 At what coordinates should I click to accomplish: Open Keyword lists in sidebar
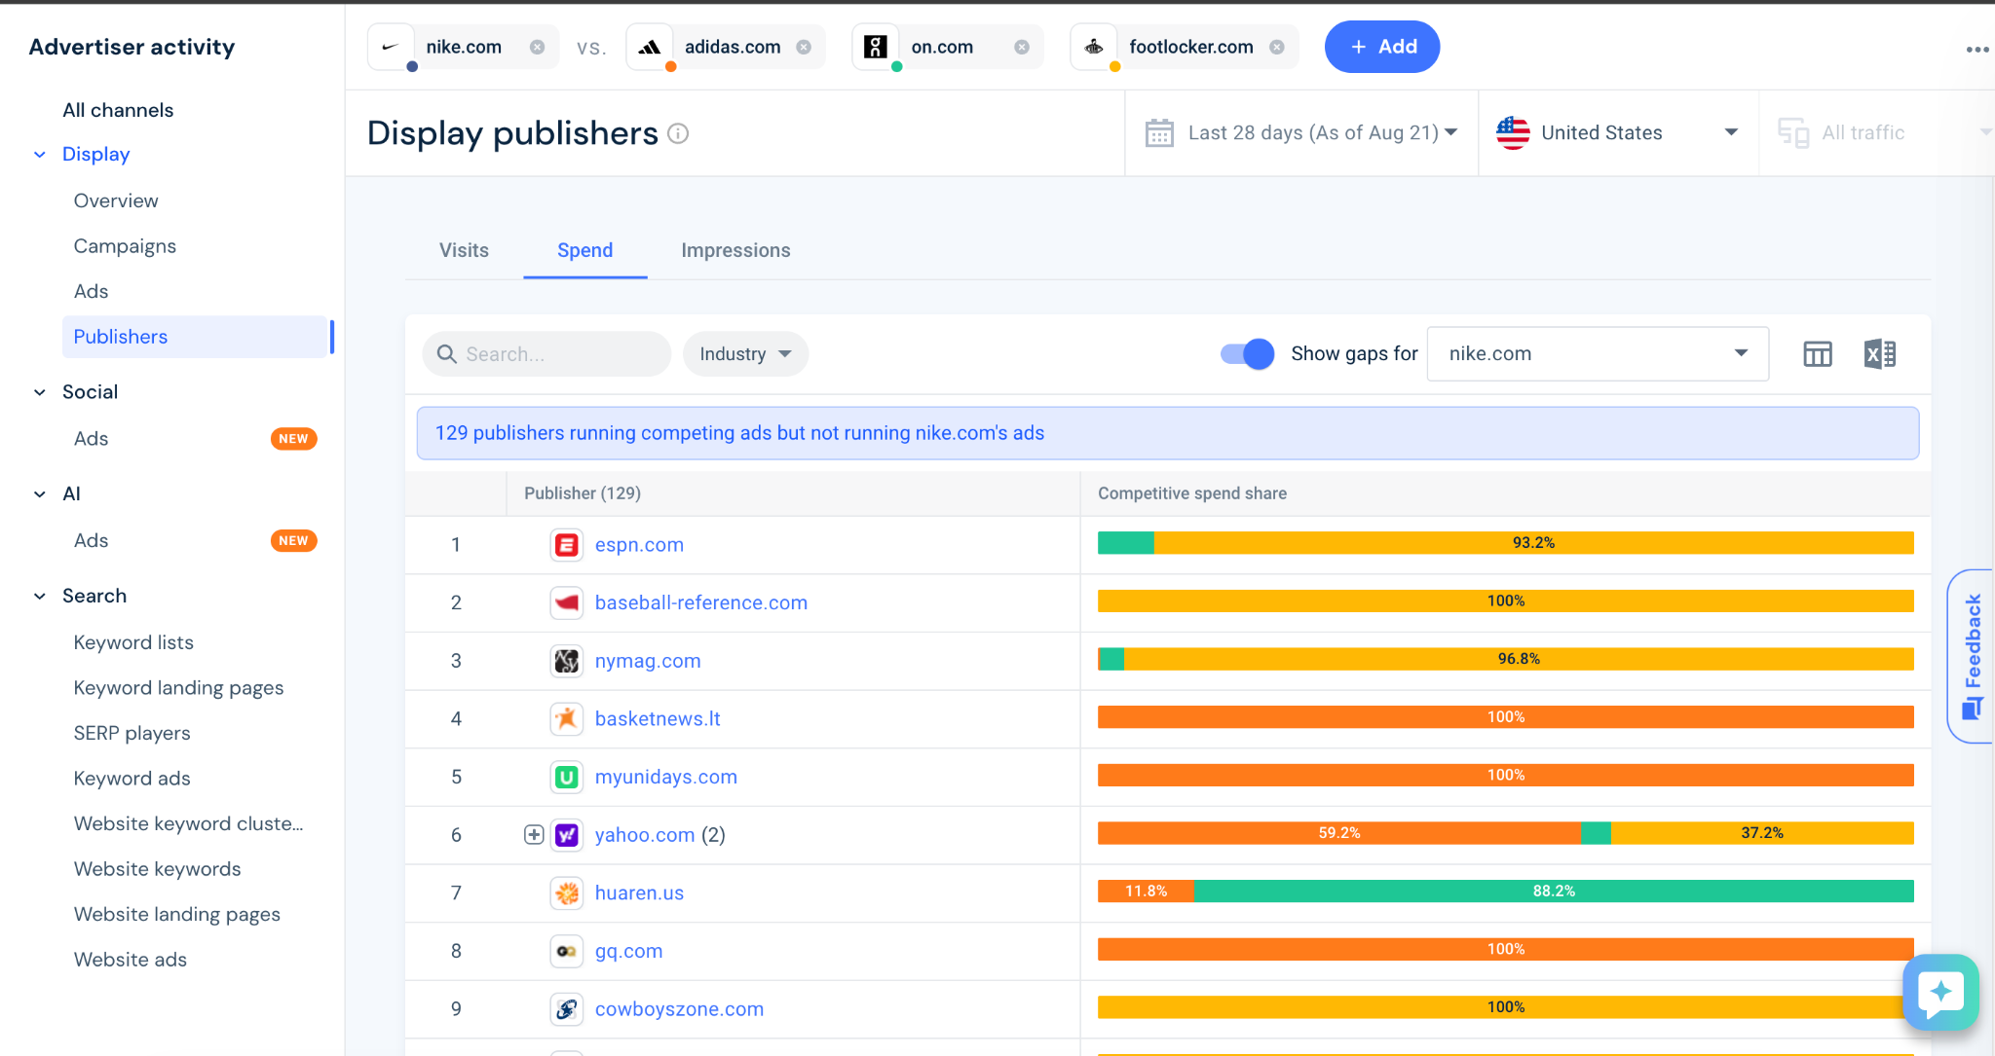tap(133, 642)
